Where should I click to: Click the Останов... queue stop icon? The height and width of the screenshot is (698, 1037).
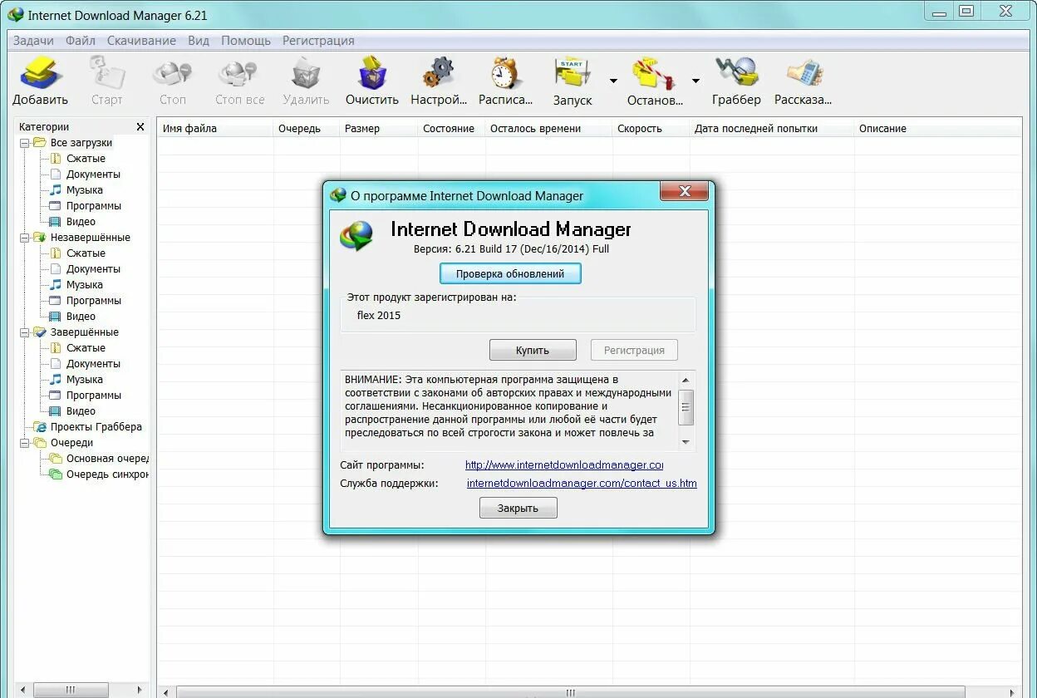655,73
